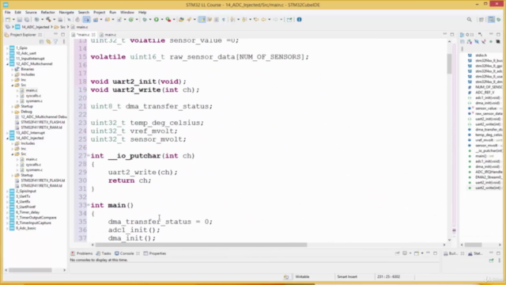This screenshot has width=506, height=285.
Task: Click 14_ADC_Injected in breadcrumb
Action: [35, 27]
